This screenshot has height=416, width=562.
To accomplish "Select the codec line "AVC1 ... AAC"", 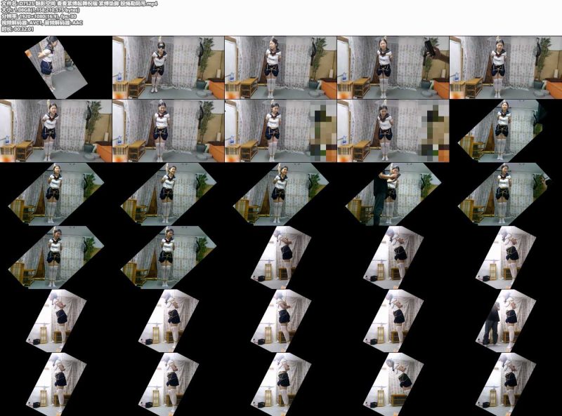I will [x=41, y=23].
